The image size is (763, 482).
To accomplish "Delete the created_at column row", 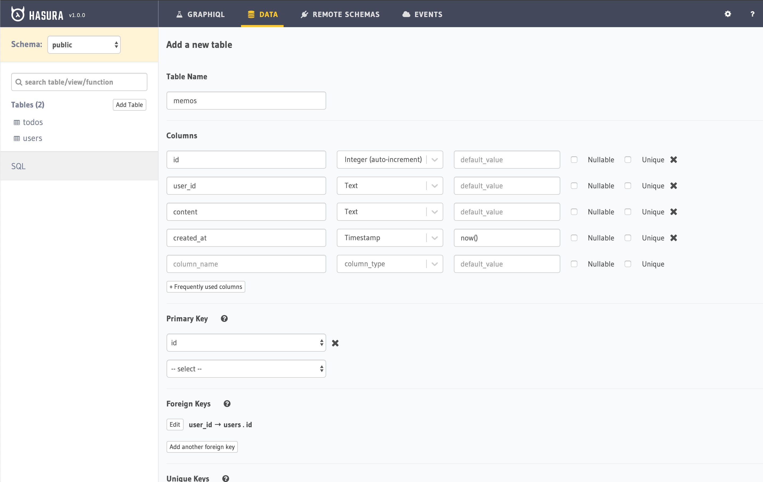I will pyautogui.click(x=674, y=238).
